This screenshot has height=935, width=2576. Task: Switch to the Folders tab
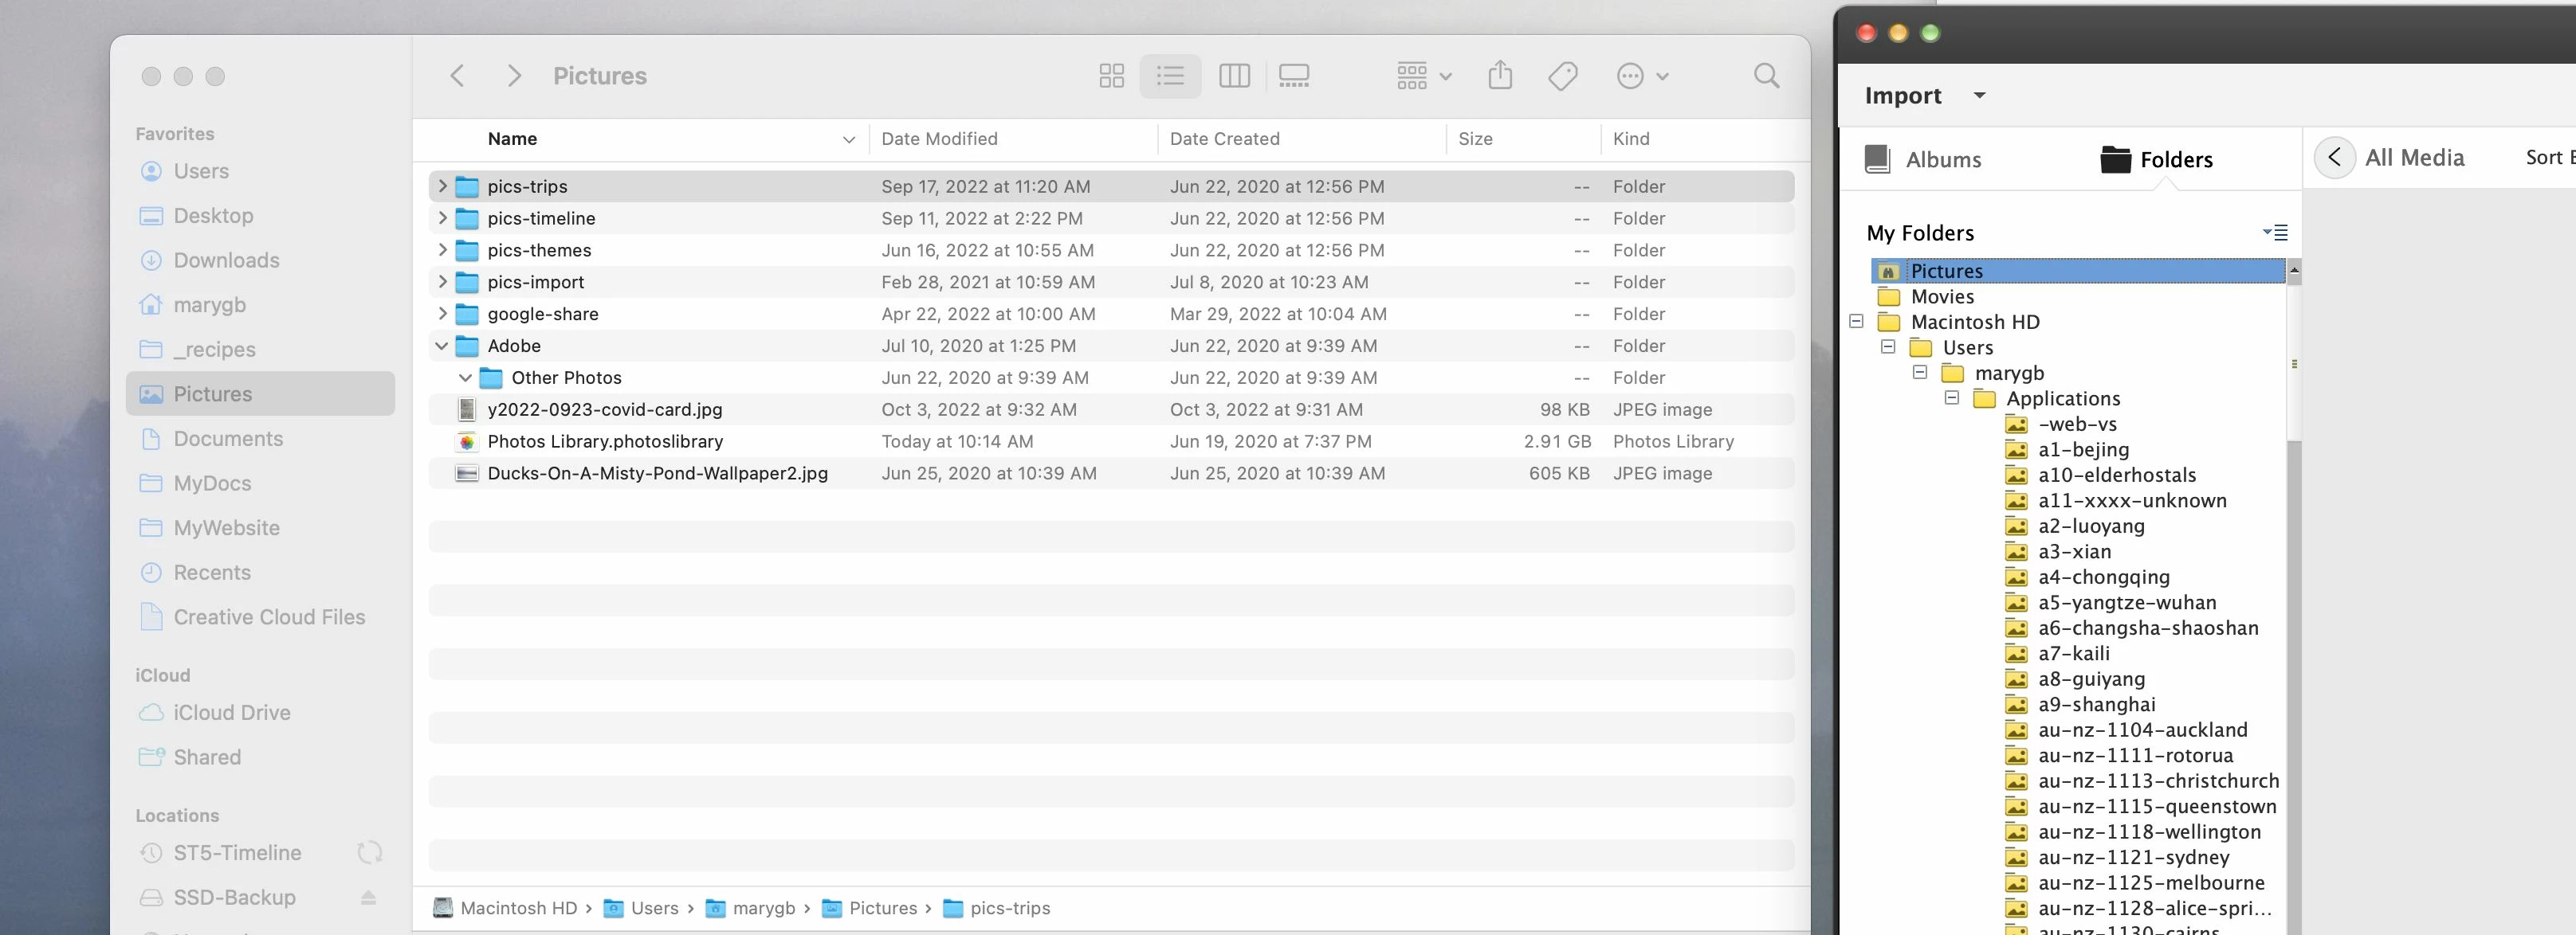coord(2157,160)
